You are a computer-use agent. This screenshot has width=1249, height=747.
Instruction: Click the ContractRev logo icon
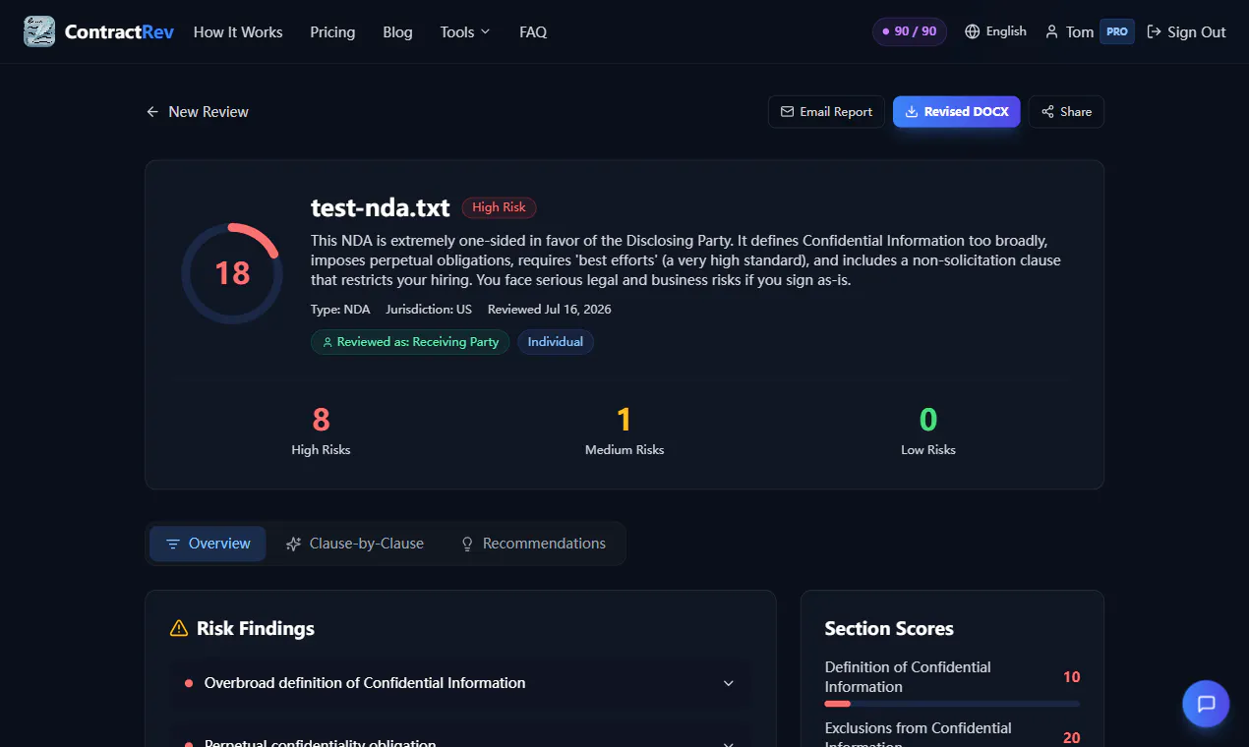(x=39, y=31)
